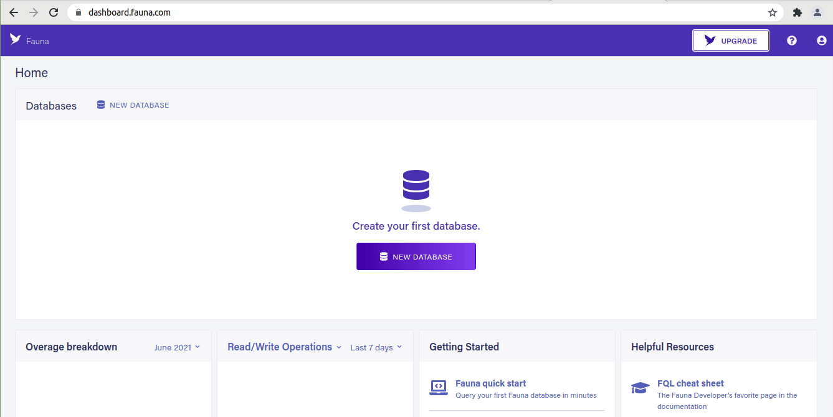Viewport: 833px width, 417px height.
Task: Click the quick start laptop code icon
Action: point(439,388)
